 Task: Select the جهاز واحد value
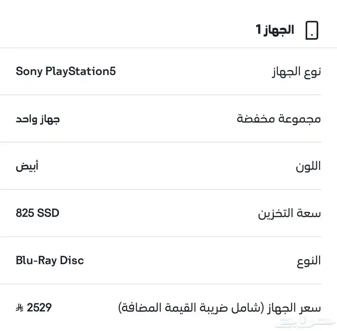38,119
